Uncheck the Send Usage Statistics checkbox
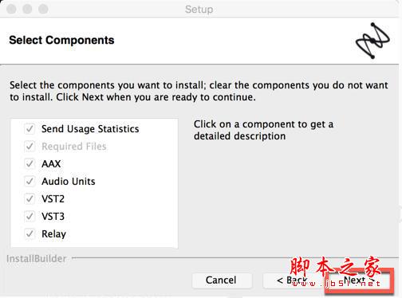Image resolution: width=402 pixels, height=298 pixels. [30, 129]
